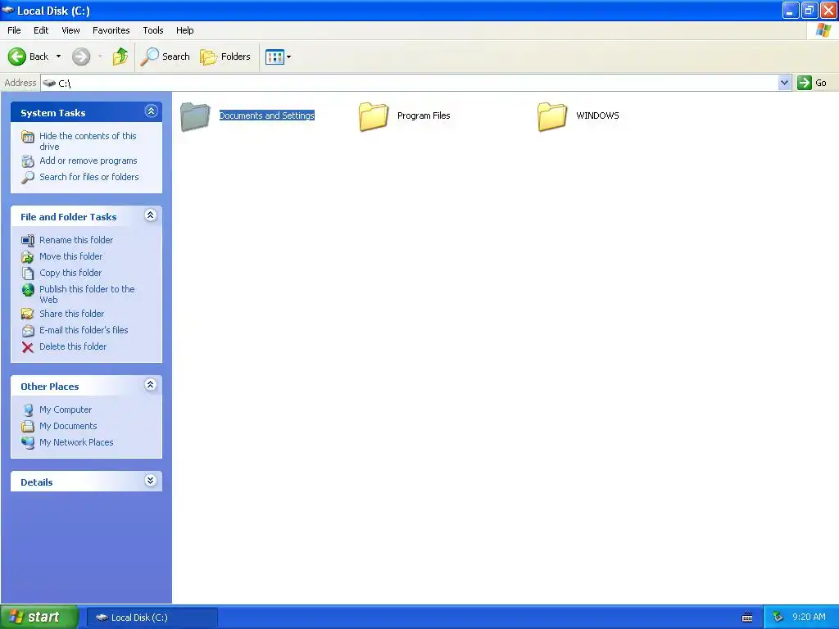Select the WINDOWS folder icon
The image size is (839, 629).
coord(552,116)
